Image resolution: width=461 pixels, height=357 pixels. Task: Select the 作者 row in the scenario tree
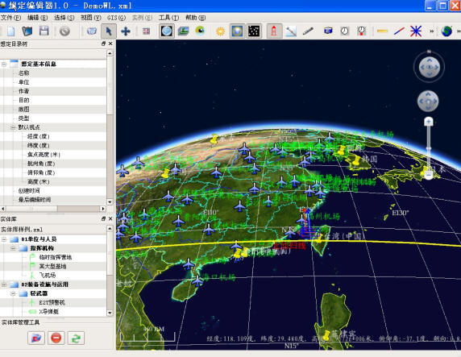pos(53,91)
